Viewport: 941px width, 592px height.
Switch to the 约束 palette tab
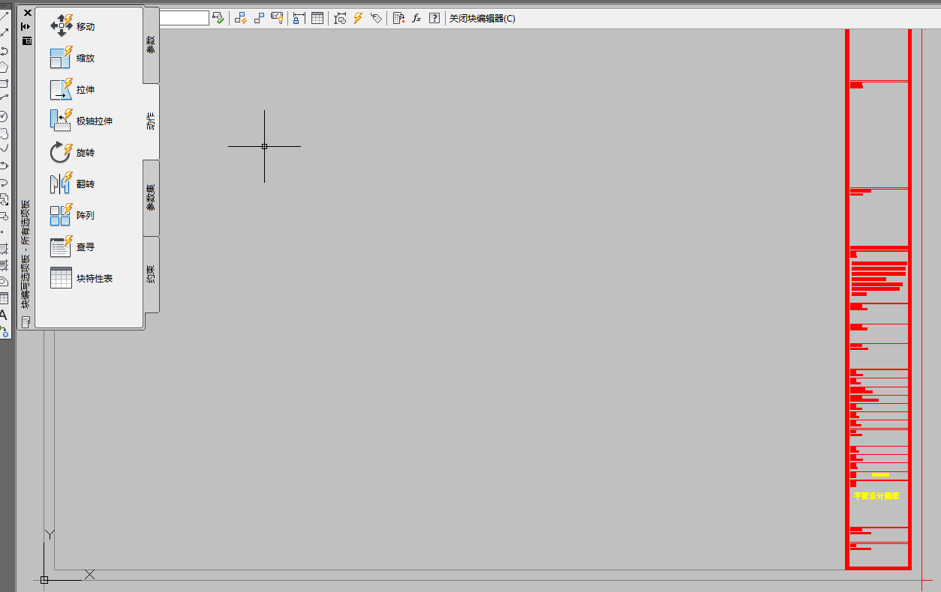(151, 274)
